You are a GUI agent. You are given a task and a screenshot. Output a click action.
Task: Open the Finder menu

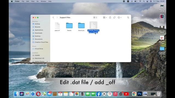coord(17,1)
